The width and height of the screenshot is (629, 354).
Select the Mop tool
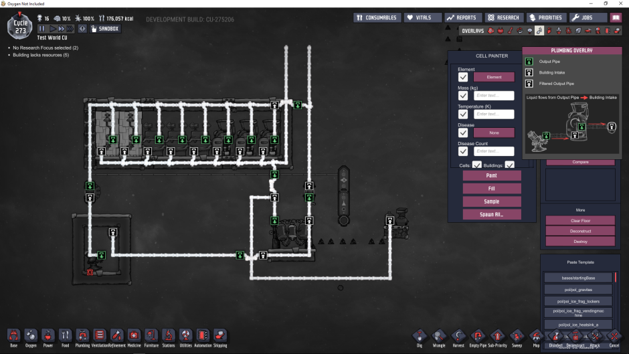pyautogui.click(x=537, y=339)
